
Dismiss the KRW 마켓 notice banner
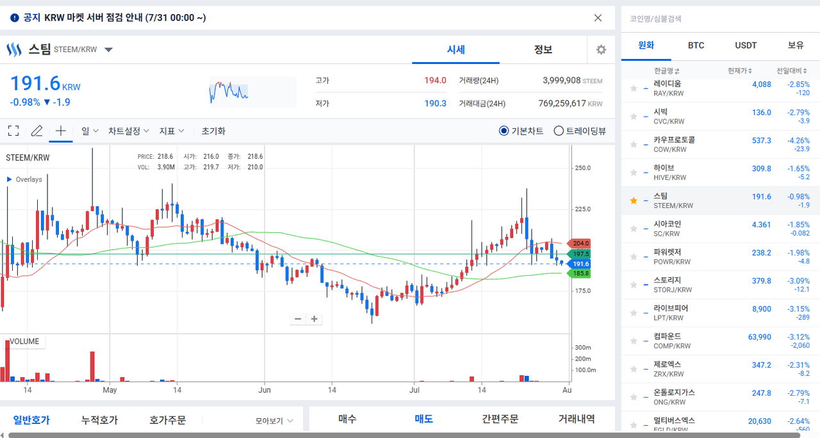click(598, 18)
